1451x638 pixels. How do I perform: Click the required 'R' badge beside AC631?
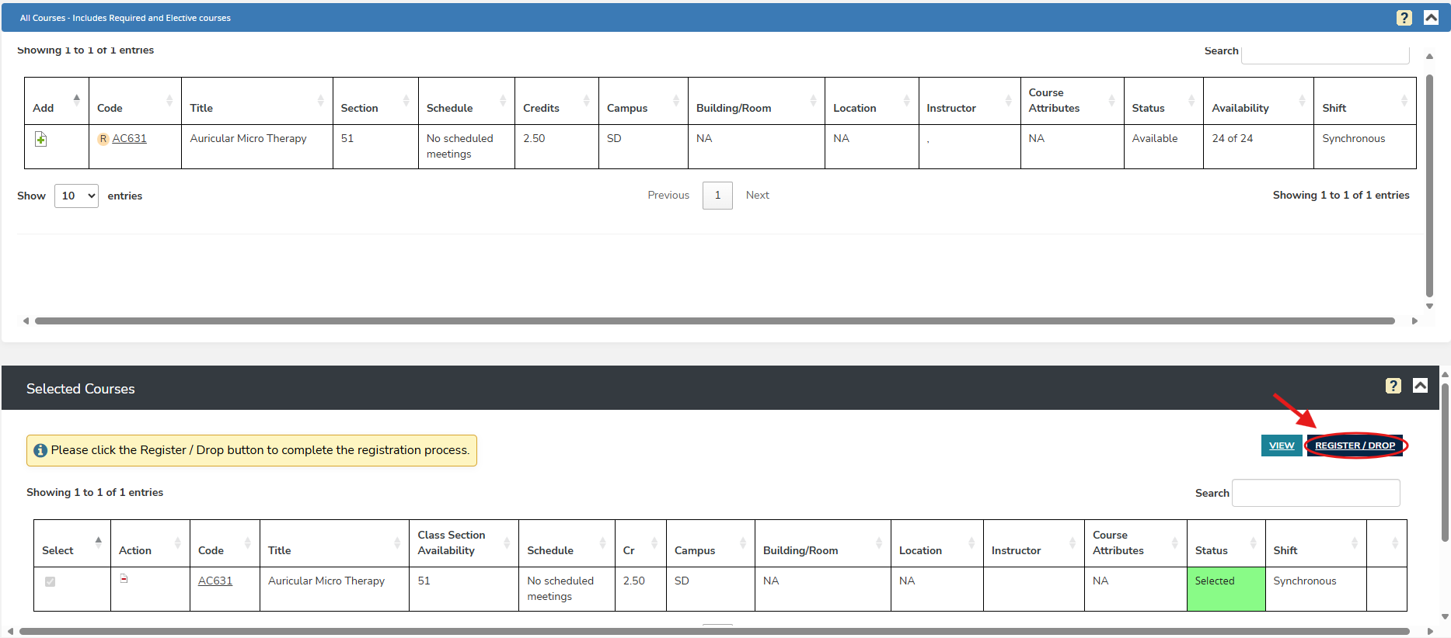(103, 139)
